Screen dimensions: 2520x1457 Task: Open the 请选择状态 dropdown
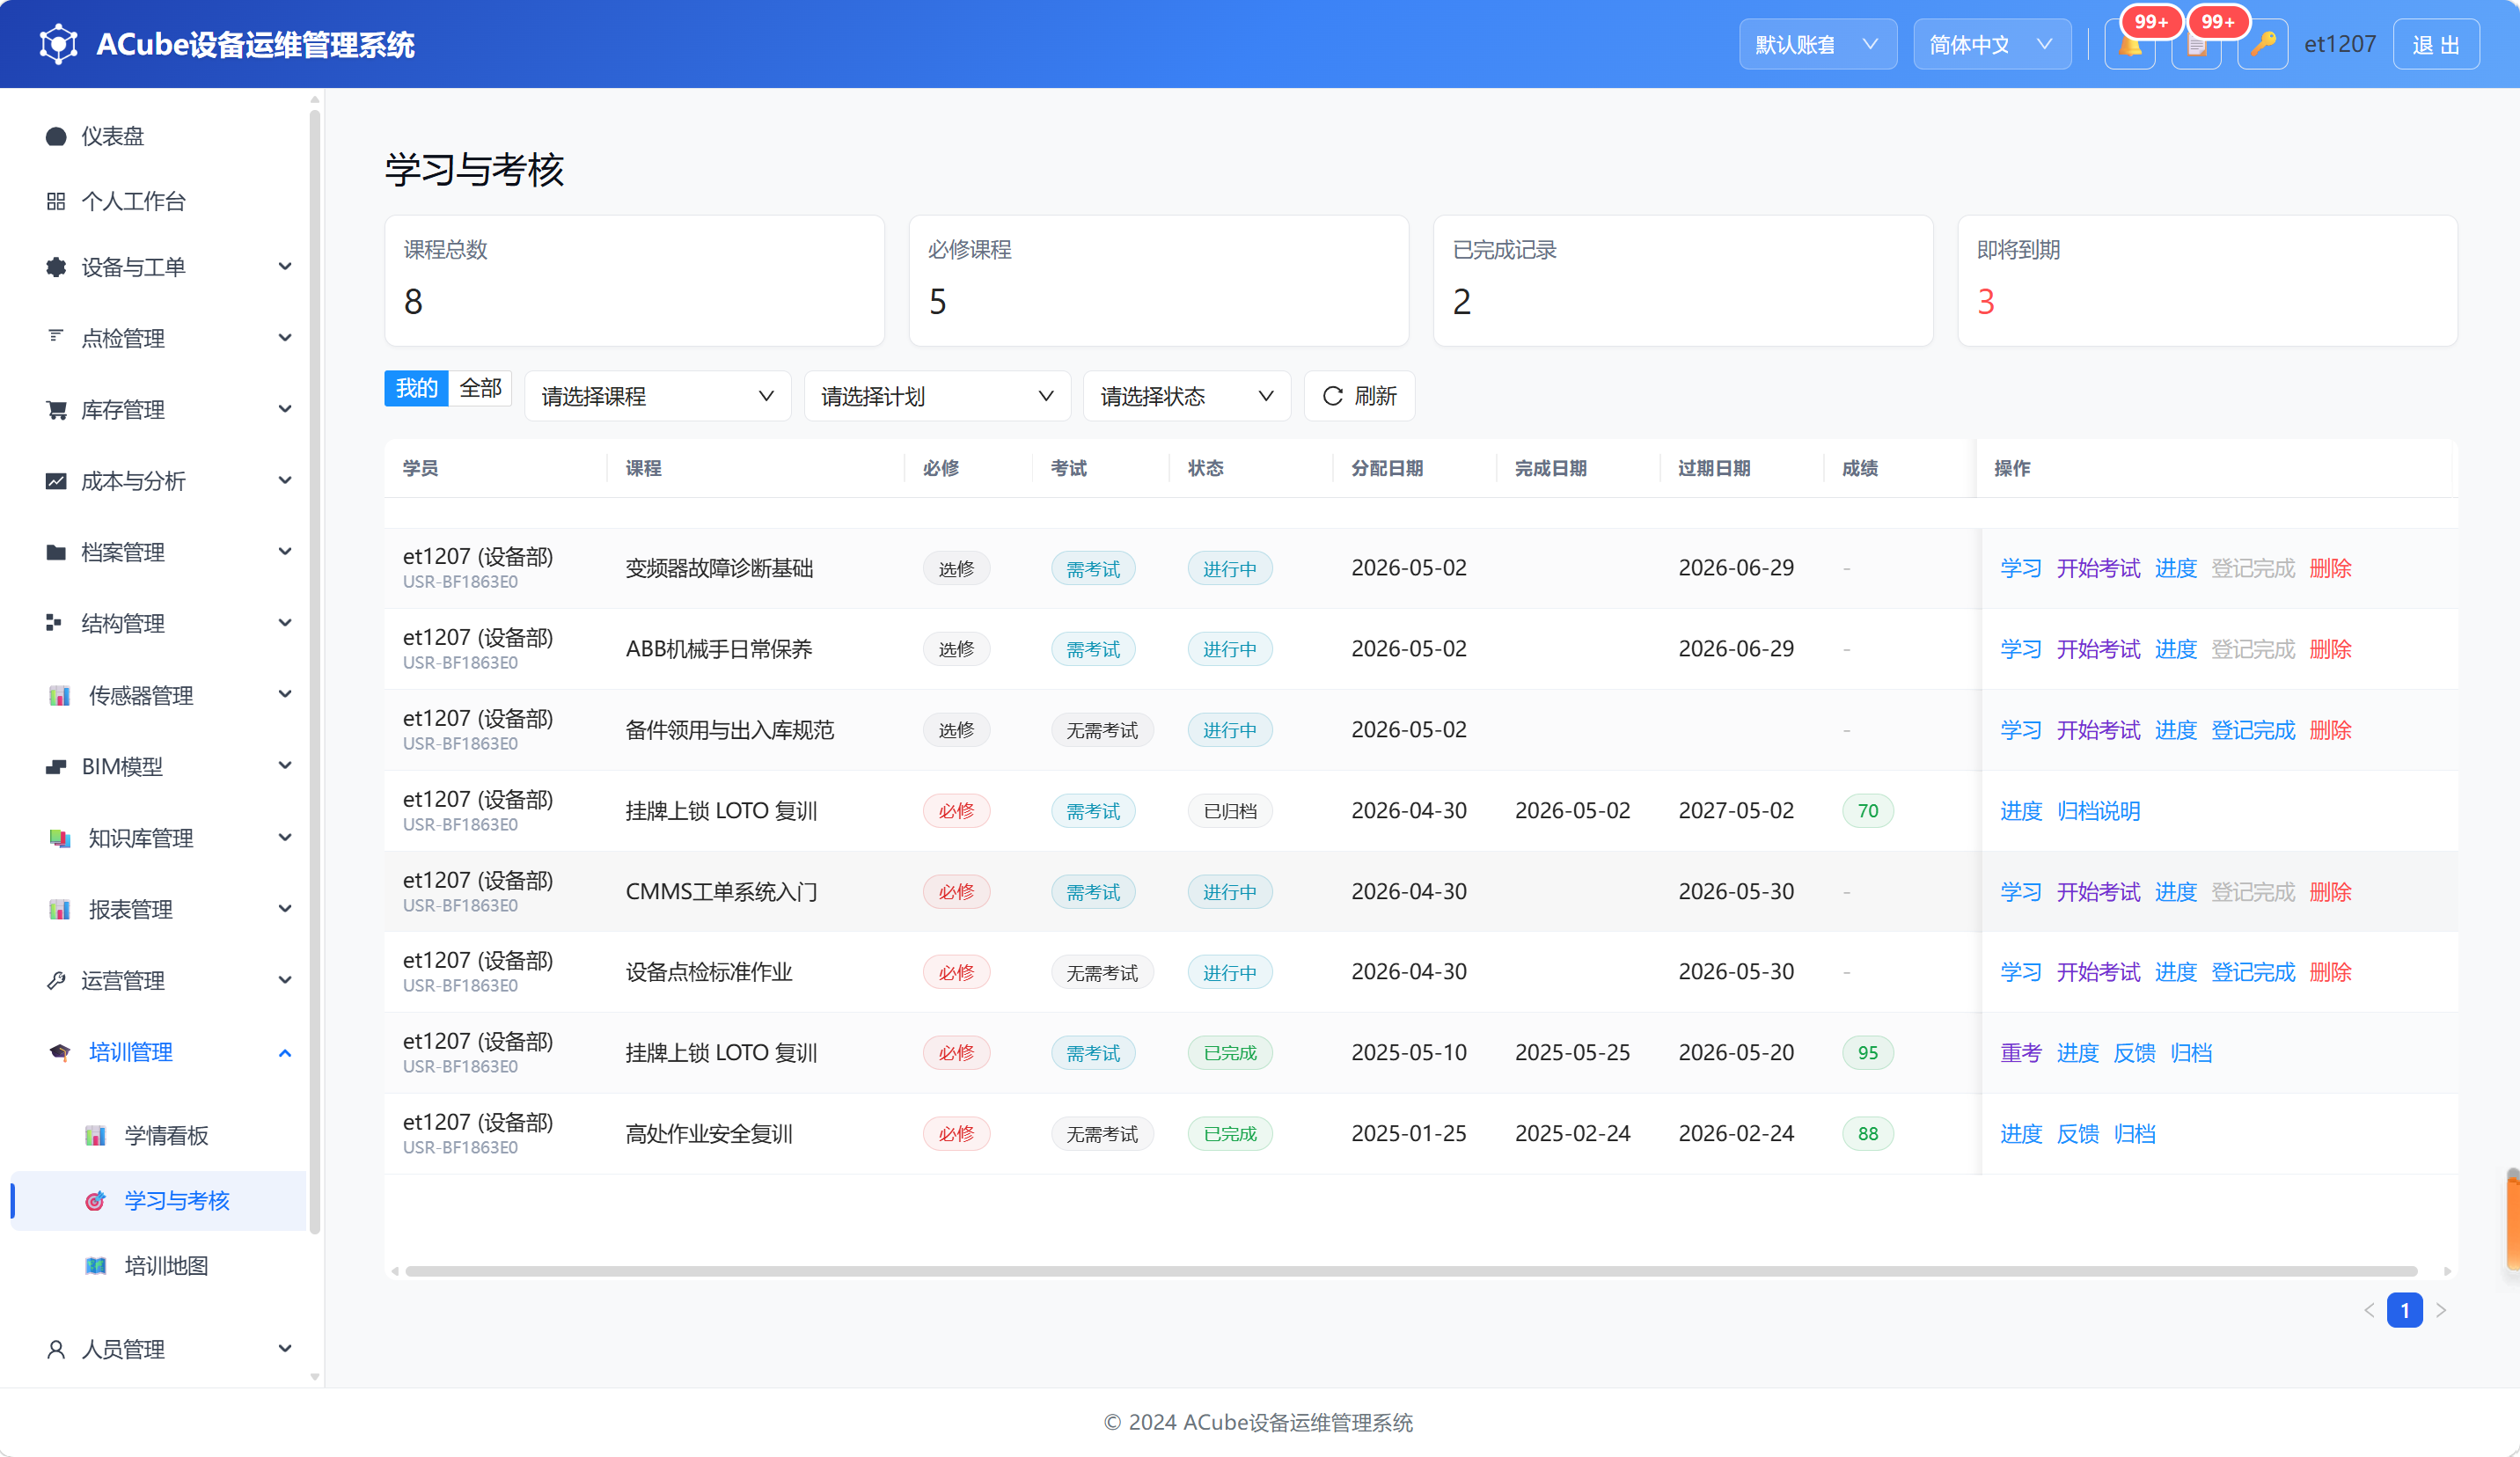point(1186,396)
